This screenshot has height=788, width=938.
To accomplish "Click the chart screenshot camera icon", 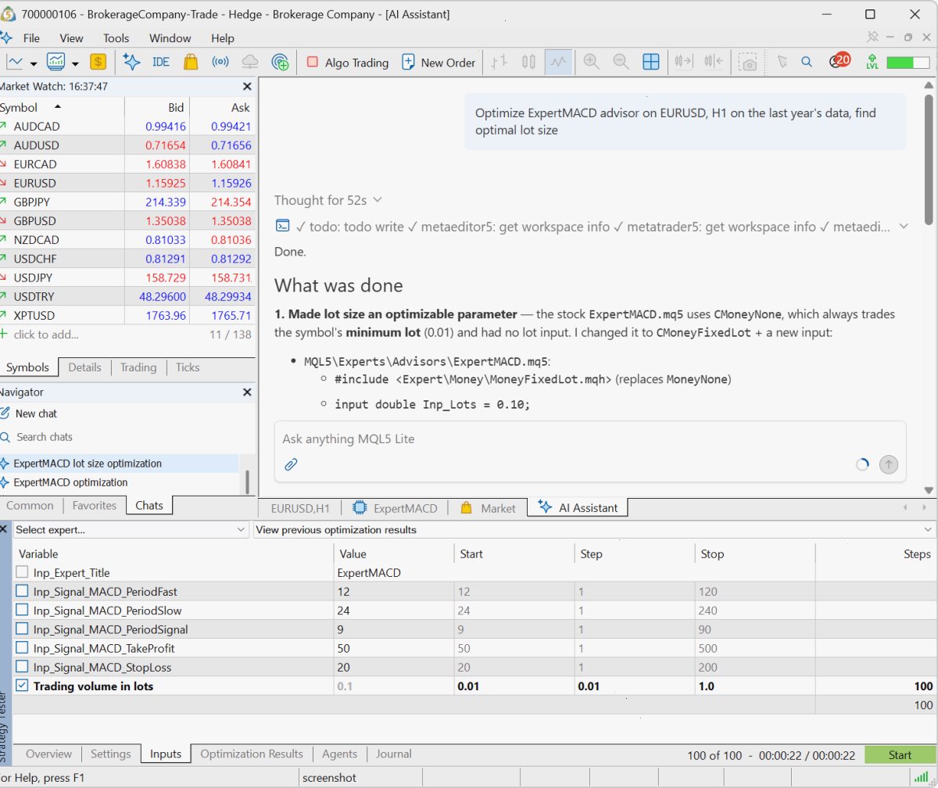I will [x=749, y=63].
